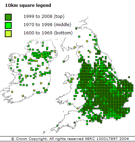Select the '1999 to 2008 (top)' legend label
This screenshot has height=142, width=135.
(44, 17)
